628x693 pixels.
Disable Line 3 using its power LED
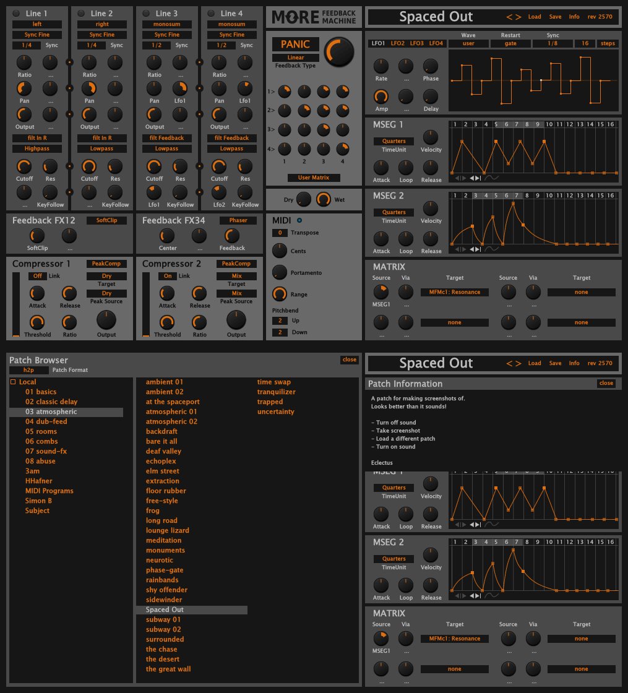click(146, 13)
